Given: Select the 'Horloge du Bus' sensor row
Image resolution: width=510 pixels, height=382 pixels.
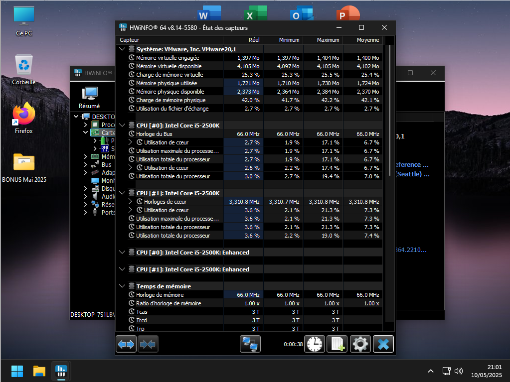Looking at the screenshot, I should pos(249,134).
